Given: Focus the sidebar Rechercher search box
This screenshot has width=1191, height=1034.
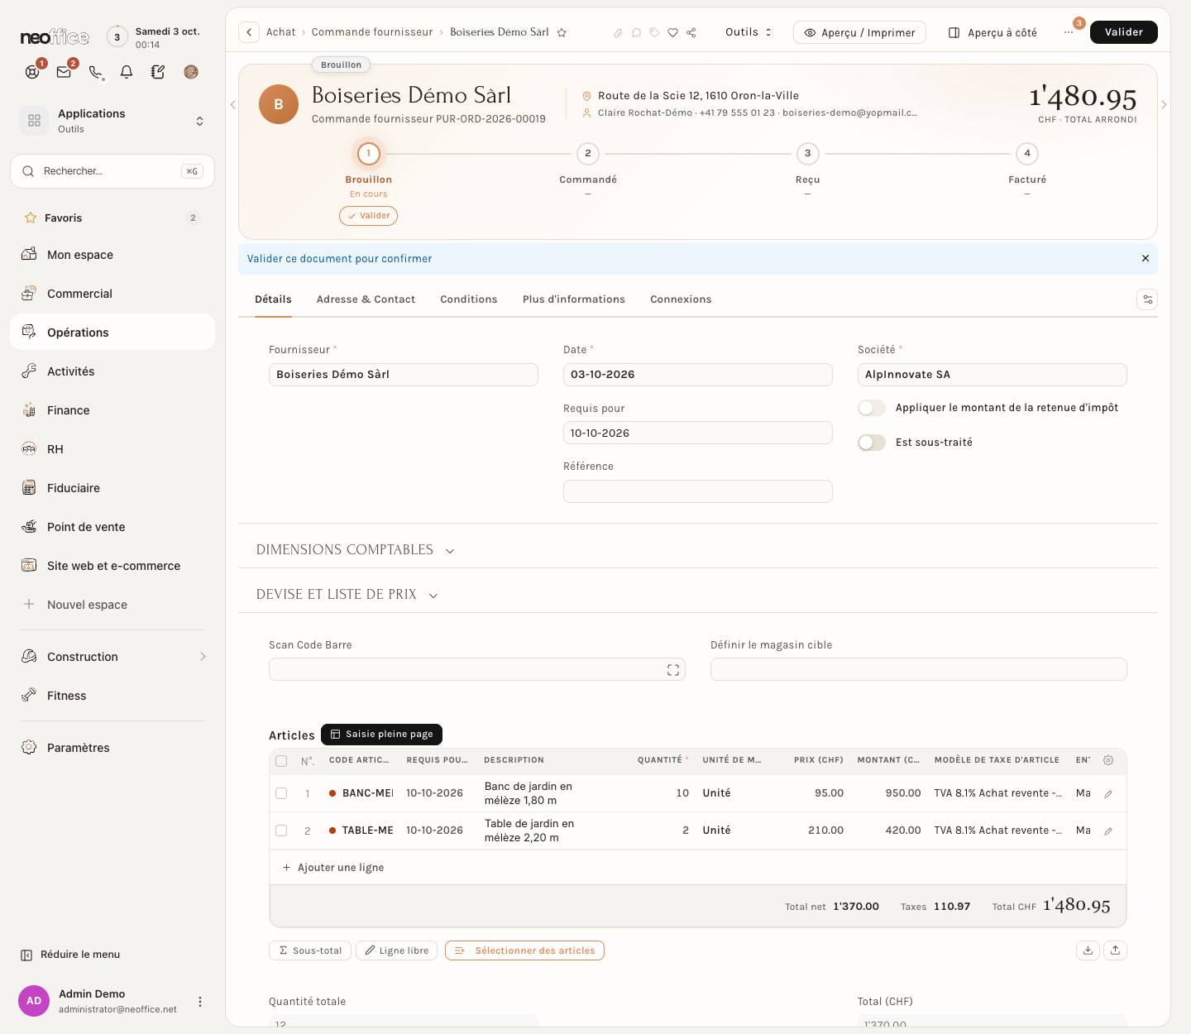Looking at the screenshot, I should [x=112, y=171].
